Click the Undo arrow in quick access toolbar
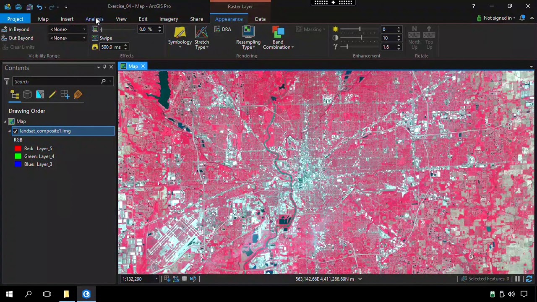The image size is (537, 302). pyautogui.click(x=39, y=7)
